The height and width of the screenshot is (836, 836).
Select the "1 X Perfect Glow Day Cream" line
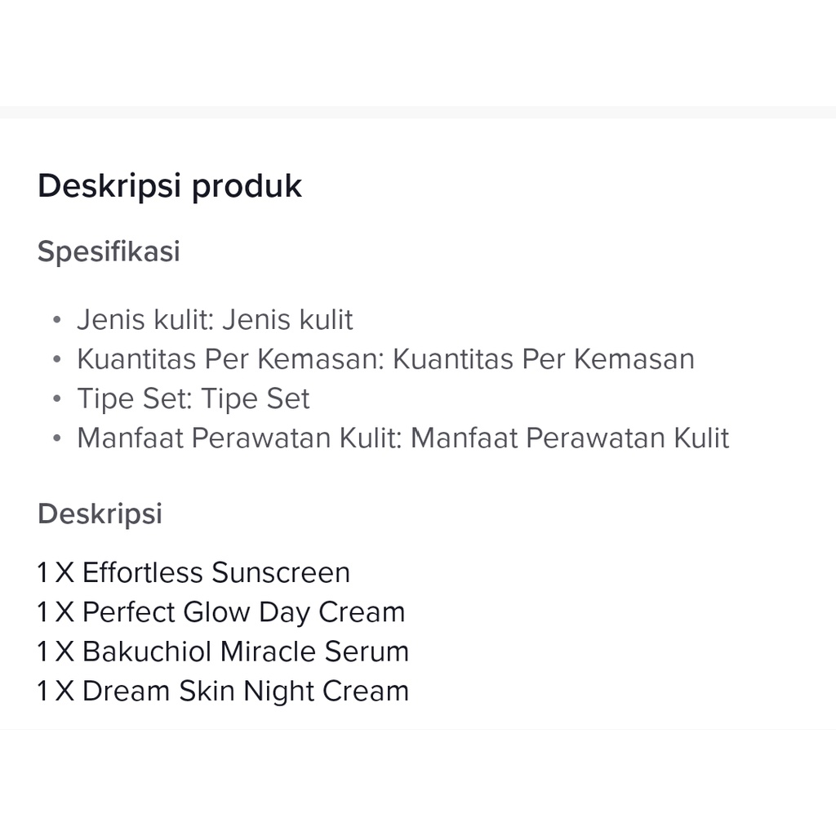[x=221, y=612]
